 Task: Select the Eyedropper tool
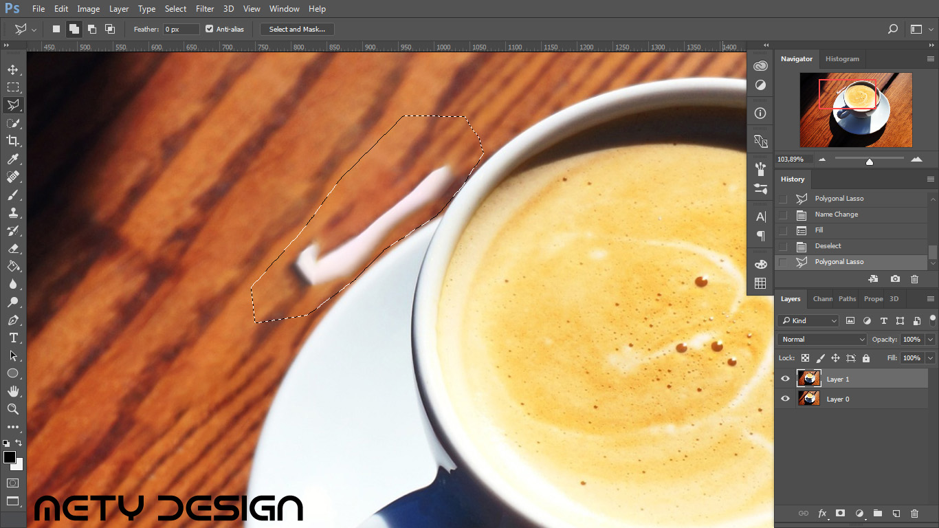[x=13, y=159]
